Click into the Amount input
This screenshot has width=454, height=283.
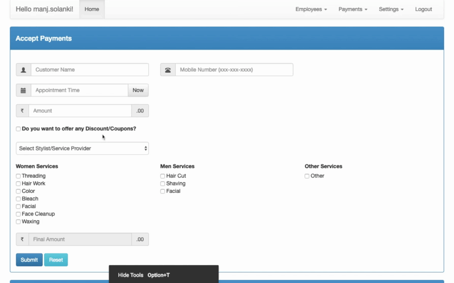pyautogui.click(x=80, y=111)
